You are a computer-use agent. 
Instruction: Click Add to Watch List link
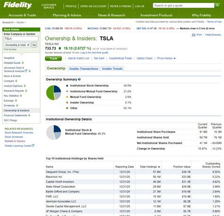pyautogui.click(x=78, y=58)
